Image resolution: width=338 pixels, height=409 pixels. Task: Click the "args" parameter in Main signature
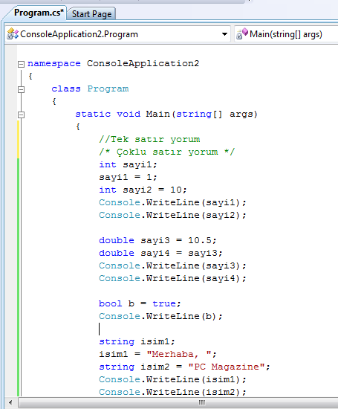(x=241, y=114)
